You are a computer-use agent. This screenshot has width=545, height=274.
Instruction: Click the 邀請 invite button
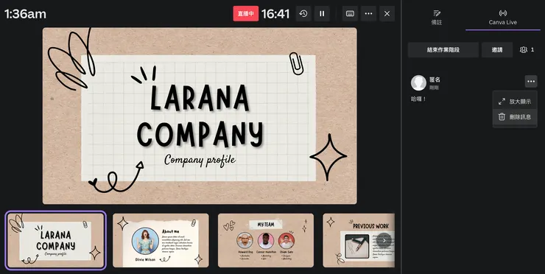pyautogui.click(x=497, y=50)
